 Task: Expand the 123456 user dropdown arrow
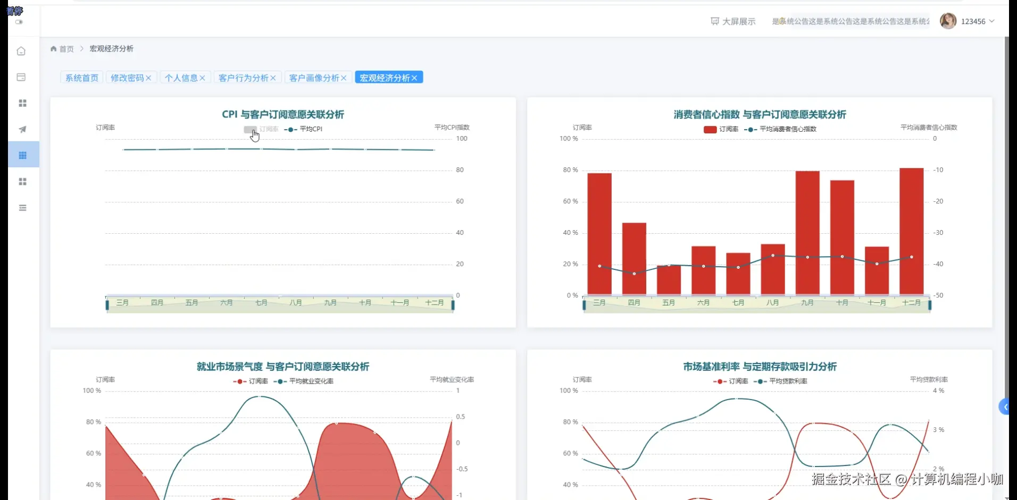(991, 21)
